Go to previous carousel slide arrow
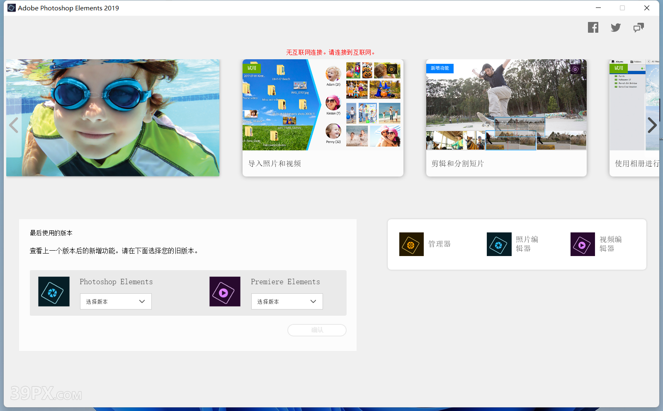 tap(14, 125)
